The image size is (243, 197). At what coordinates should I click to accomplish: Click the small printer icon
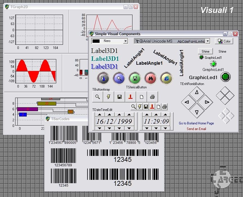pyautogui.click(x=165, y=107)
